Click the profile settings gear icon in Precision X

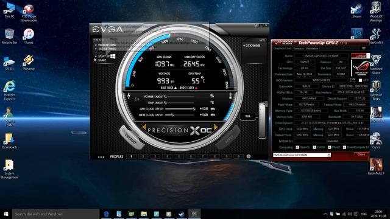click(x=248, y=156)
